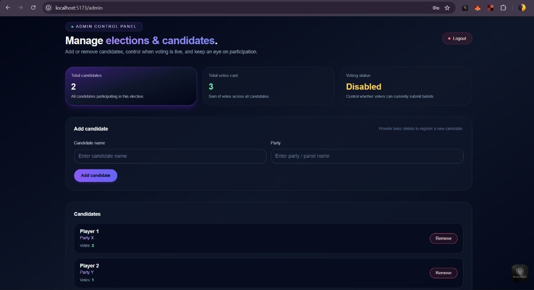Open the Extensions puzzle-piece menu
This screenshot has height=290, width=534.
point(503,8)
